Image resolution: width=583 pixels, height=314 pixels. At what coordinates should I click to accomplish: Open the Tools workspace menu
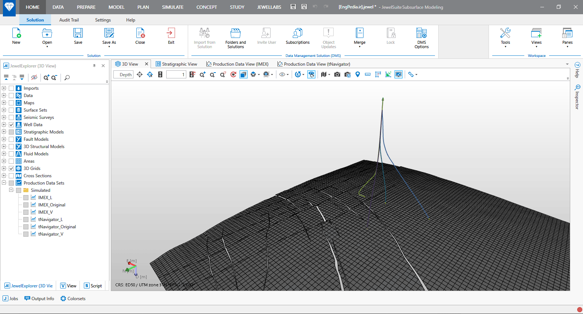[505, 33]
